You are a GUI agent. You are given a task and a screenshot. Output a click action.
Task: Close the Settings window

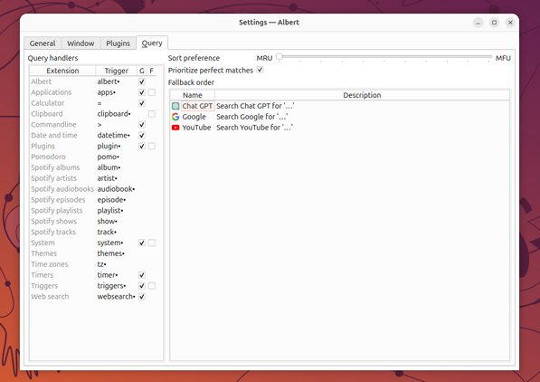tap(510, 23)
